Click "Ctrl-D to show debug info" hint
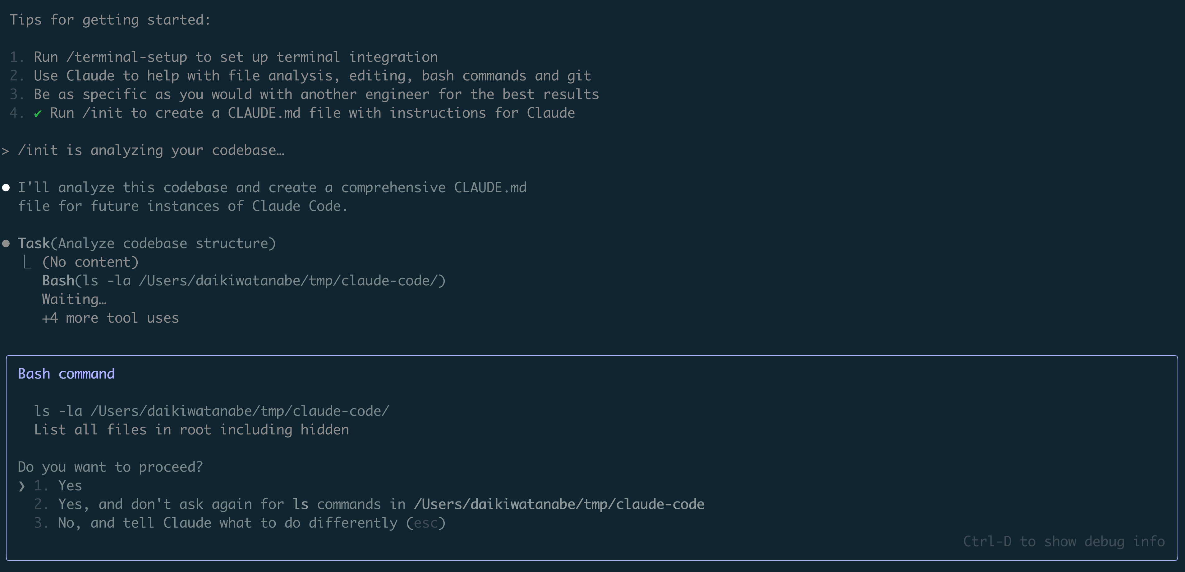 [x=1063, y=542]
